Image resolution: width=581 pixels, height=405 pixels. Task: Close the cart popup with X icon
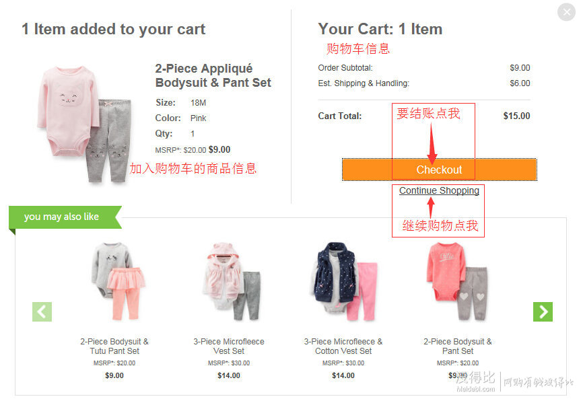[567, 12]
